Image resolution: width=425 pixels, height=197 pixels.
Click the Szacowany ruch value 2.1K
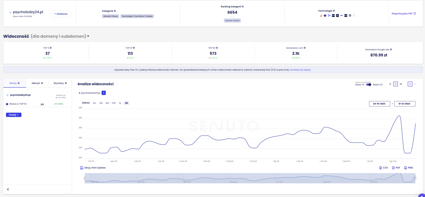[296, 53]
